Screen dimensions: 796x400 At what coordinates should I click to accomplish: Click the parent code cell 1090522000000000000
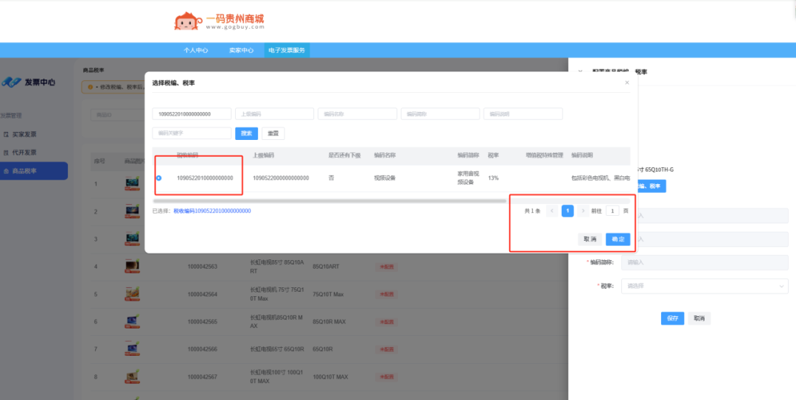click(281, 178)
